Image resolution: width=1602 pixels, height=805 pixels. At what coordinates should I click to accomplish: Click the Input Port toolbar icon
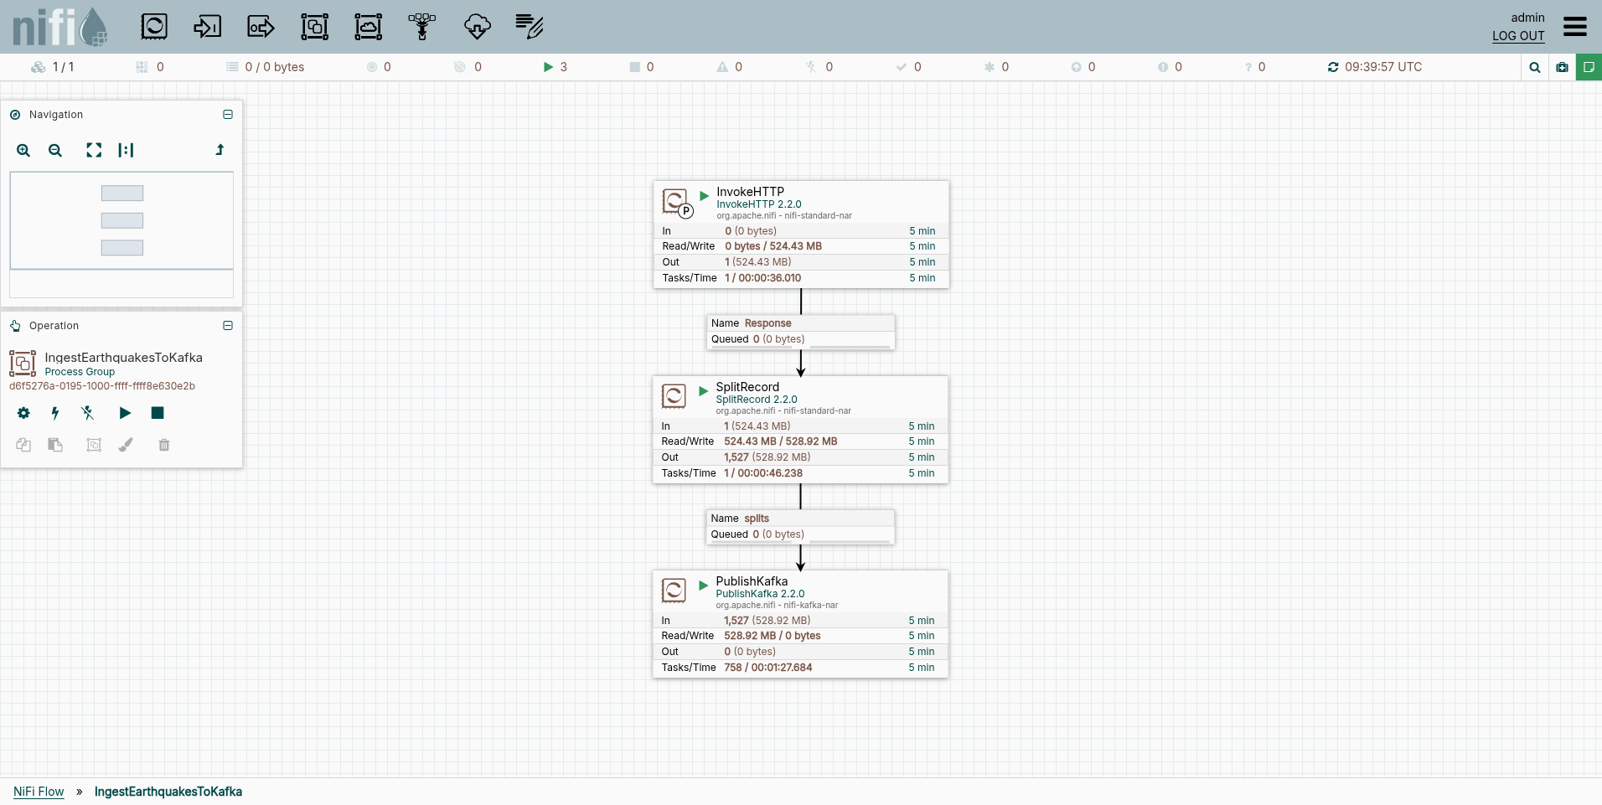[207, 27]
